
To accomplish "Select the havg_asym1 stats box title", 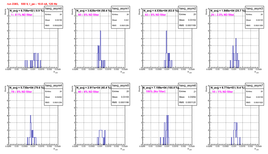I will click(x=121, y=9).
